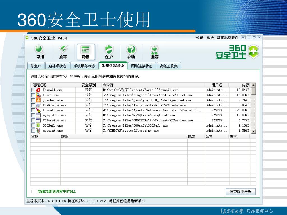Switch to the 高级工具集 tab
Viewport: 287px width, 215px height.
click(169, 66)
